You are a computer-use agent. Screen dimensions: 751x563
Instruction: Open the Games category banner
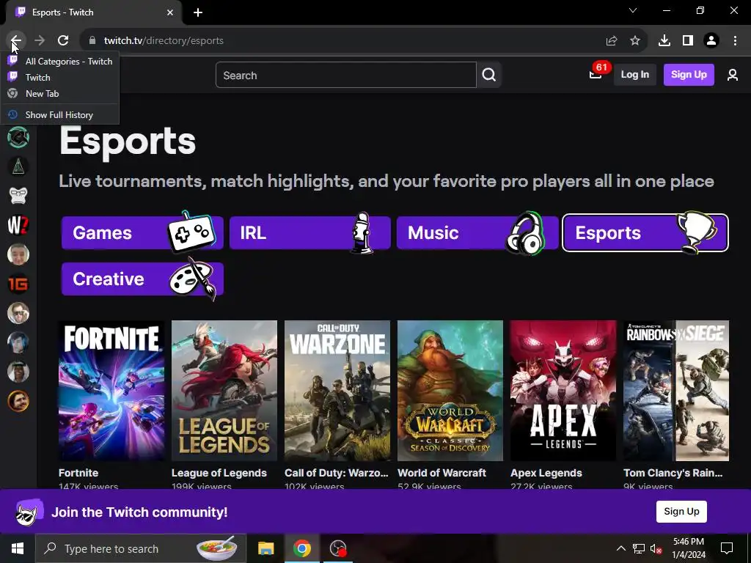coord(142,232)
